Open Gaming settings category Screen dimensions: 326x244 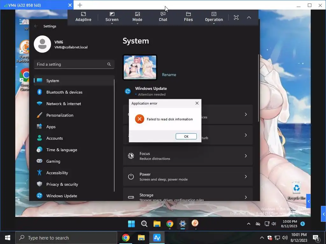[74, 161]
